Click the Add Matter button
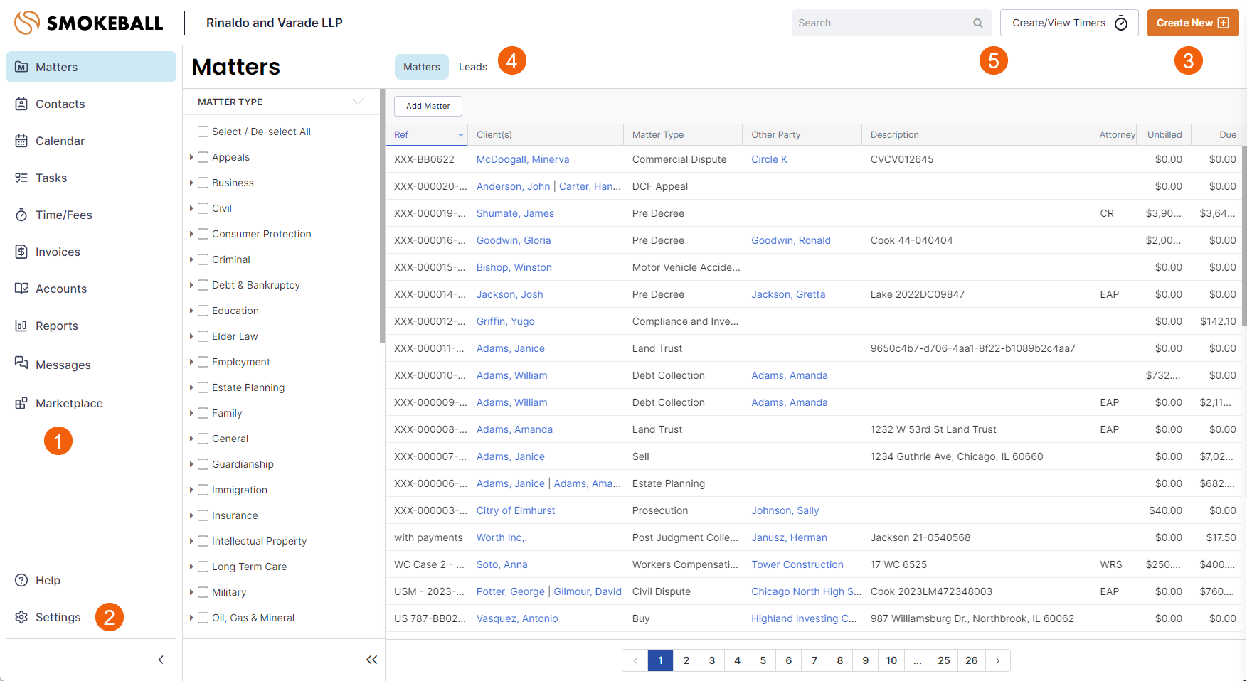Image resolution: width=1247 pixels, height=681 pixels. [428, 106]
